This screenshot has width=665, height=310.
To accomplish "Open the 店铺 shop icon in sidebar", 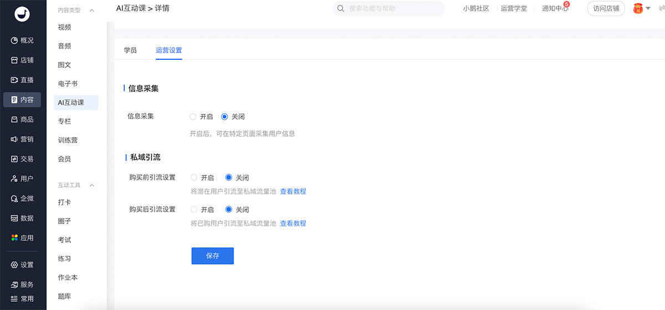I will pyautogui.click(x=14, y=60).
